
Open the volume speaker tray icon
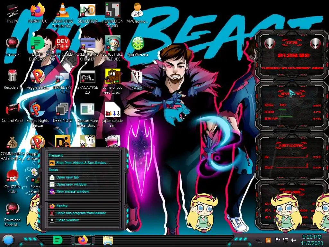[x=293, y=240]
